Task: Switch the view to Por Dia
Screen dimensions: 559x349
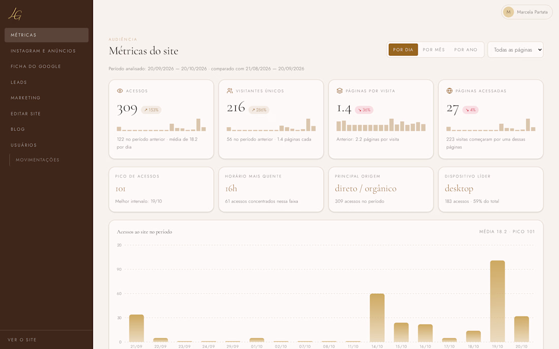Action: [403, 50]
